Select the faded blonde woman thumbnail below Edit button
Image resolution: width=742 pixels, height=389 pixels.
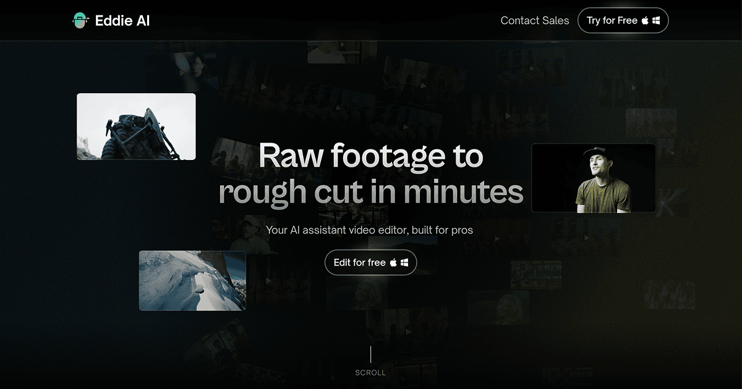[498, 307]
